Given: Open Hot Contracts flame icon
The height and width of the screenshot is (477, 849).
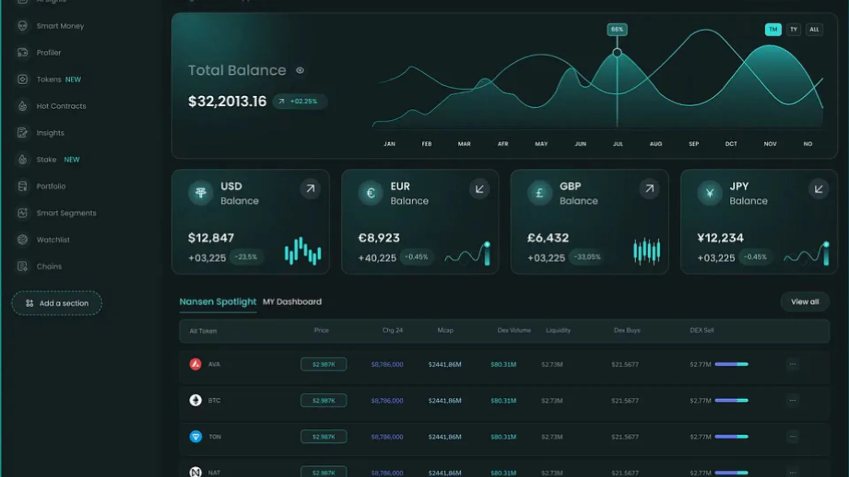Looking at the screenshot, I should click(x=23, y=106).
